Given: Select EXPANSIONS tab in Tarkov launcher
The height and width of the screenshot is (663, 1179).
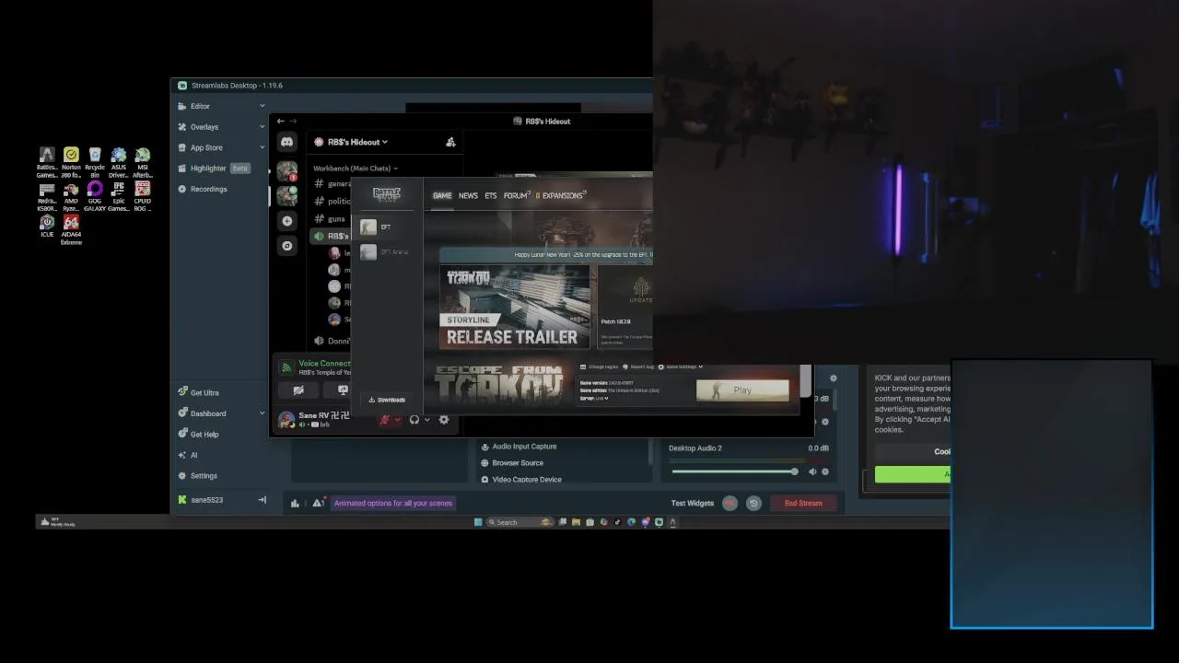Looking at the screenshot, I should (561, 195).
